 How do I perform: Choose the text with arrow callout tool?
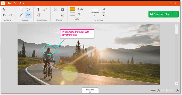coord(39,15)
